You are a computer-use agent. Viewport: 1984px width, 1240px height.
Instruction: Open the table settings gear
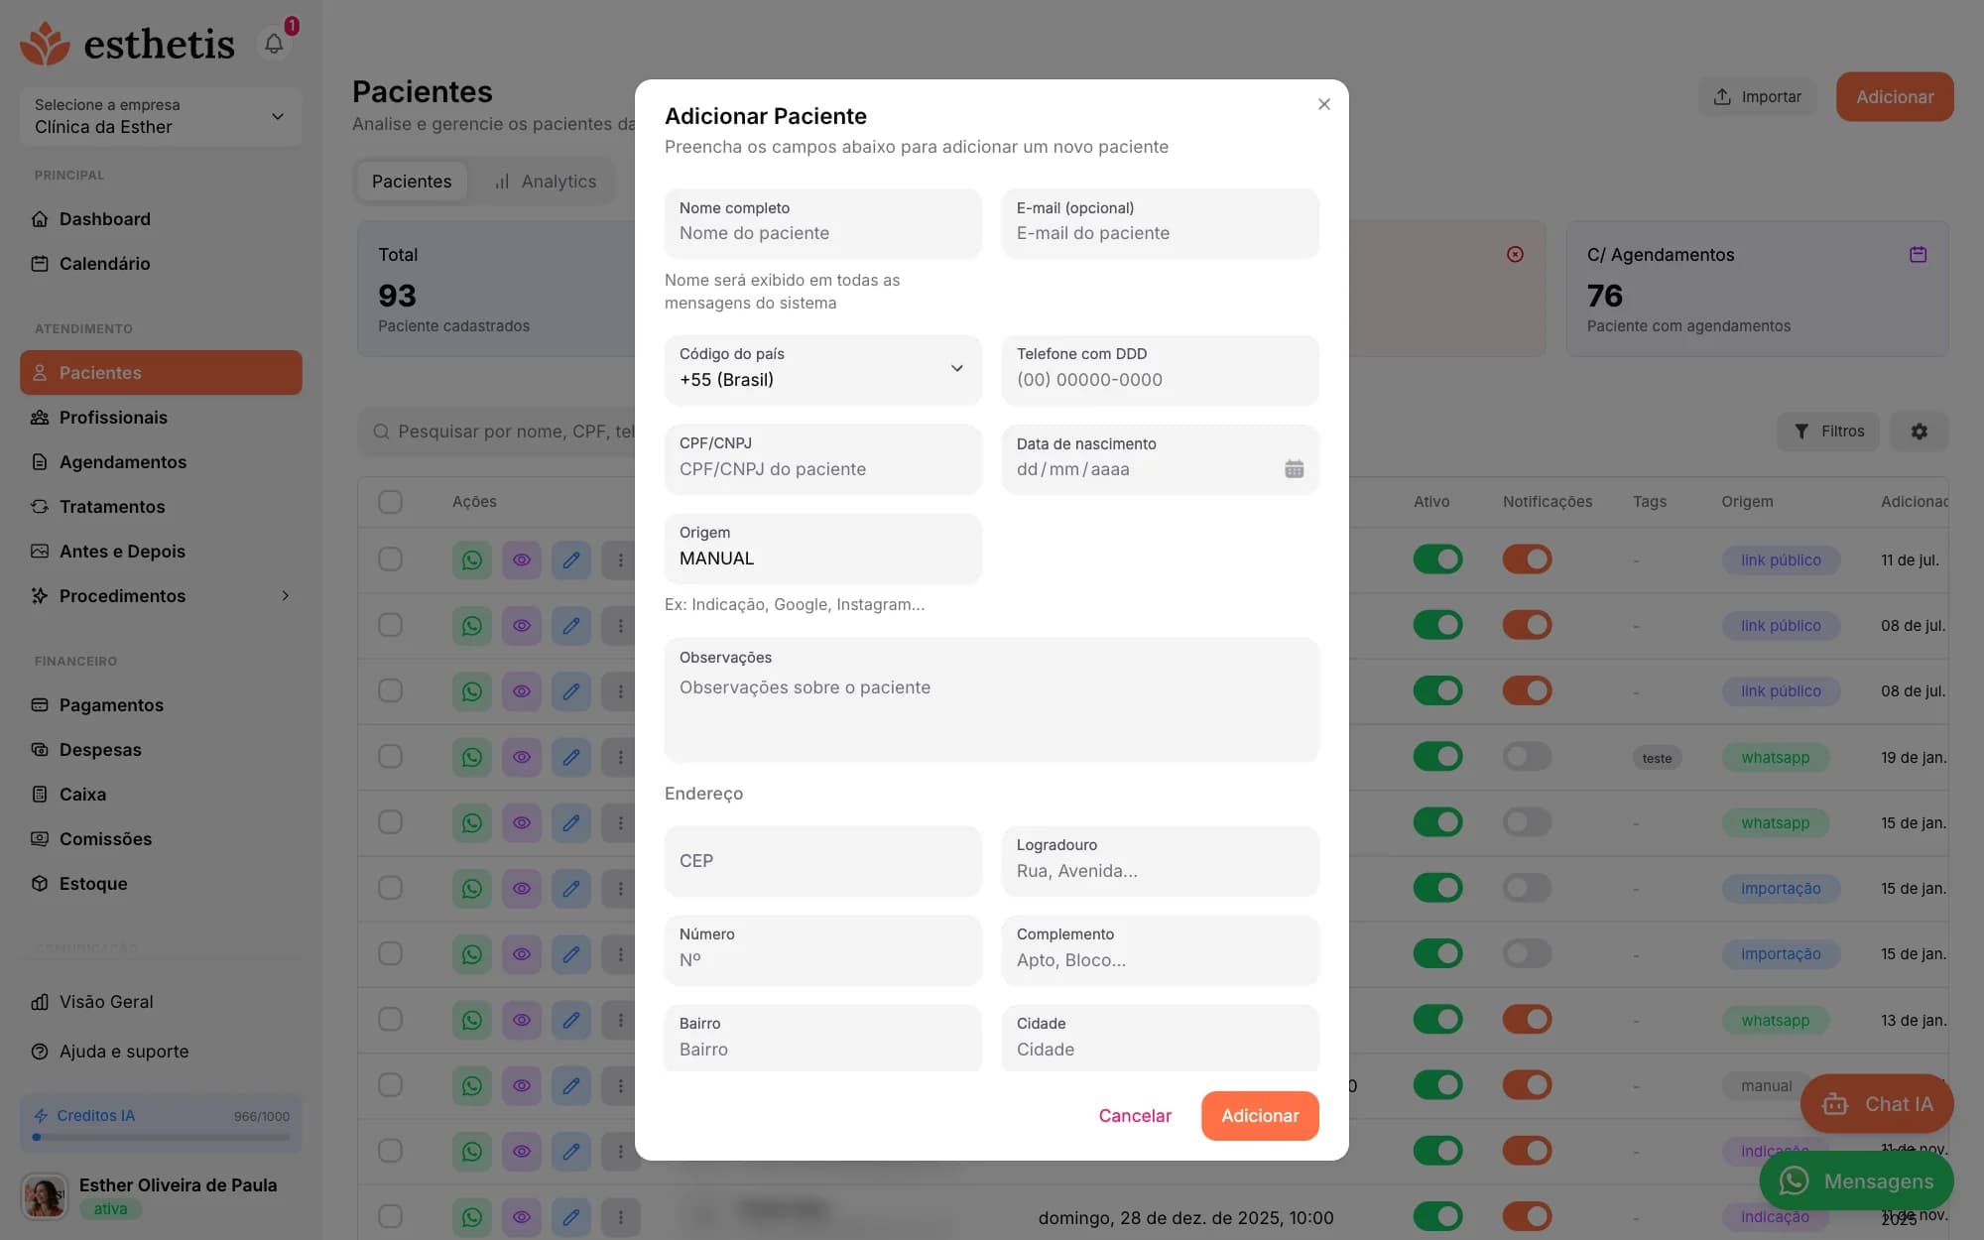(1919, 432)
